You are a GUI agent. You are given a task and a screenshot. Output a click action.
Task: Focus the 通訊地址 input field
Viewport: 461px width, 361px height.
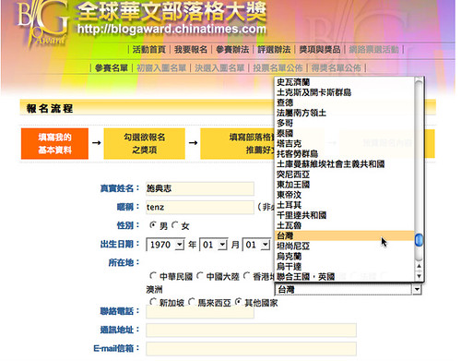[251, 331]
